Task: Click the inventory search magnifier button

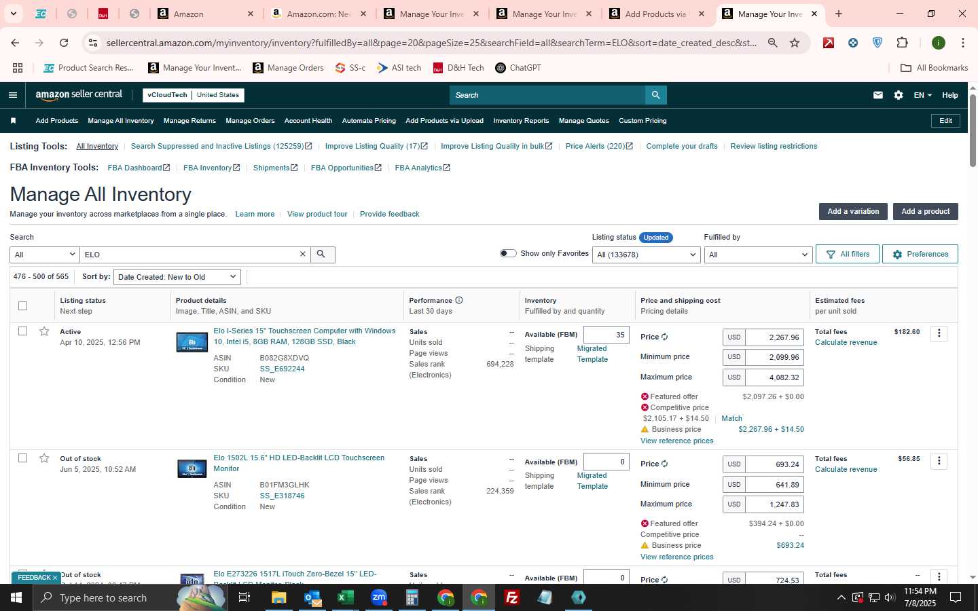Action: click(x=322, y=255)
